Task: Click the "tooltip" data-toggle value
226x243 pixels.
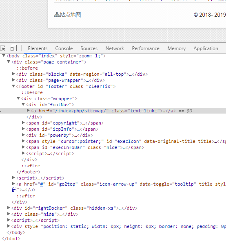Action: (184, 184)
